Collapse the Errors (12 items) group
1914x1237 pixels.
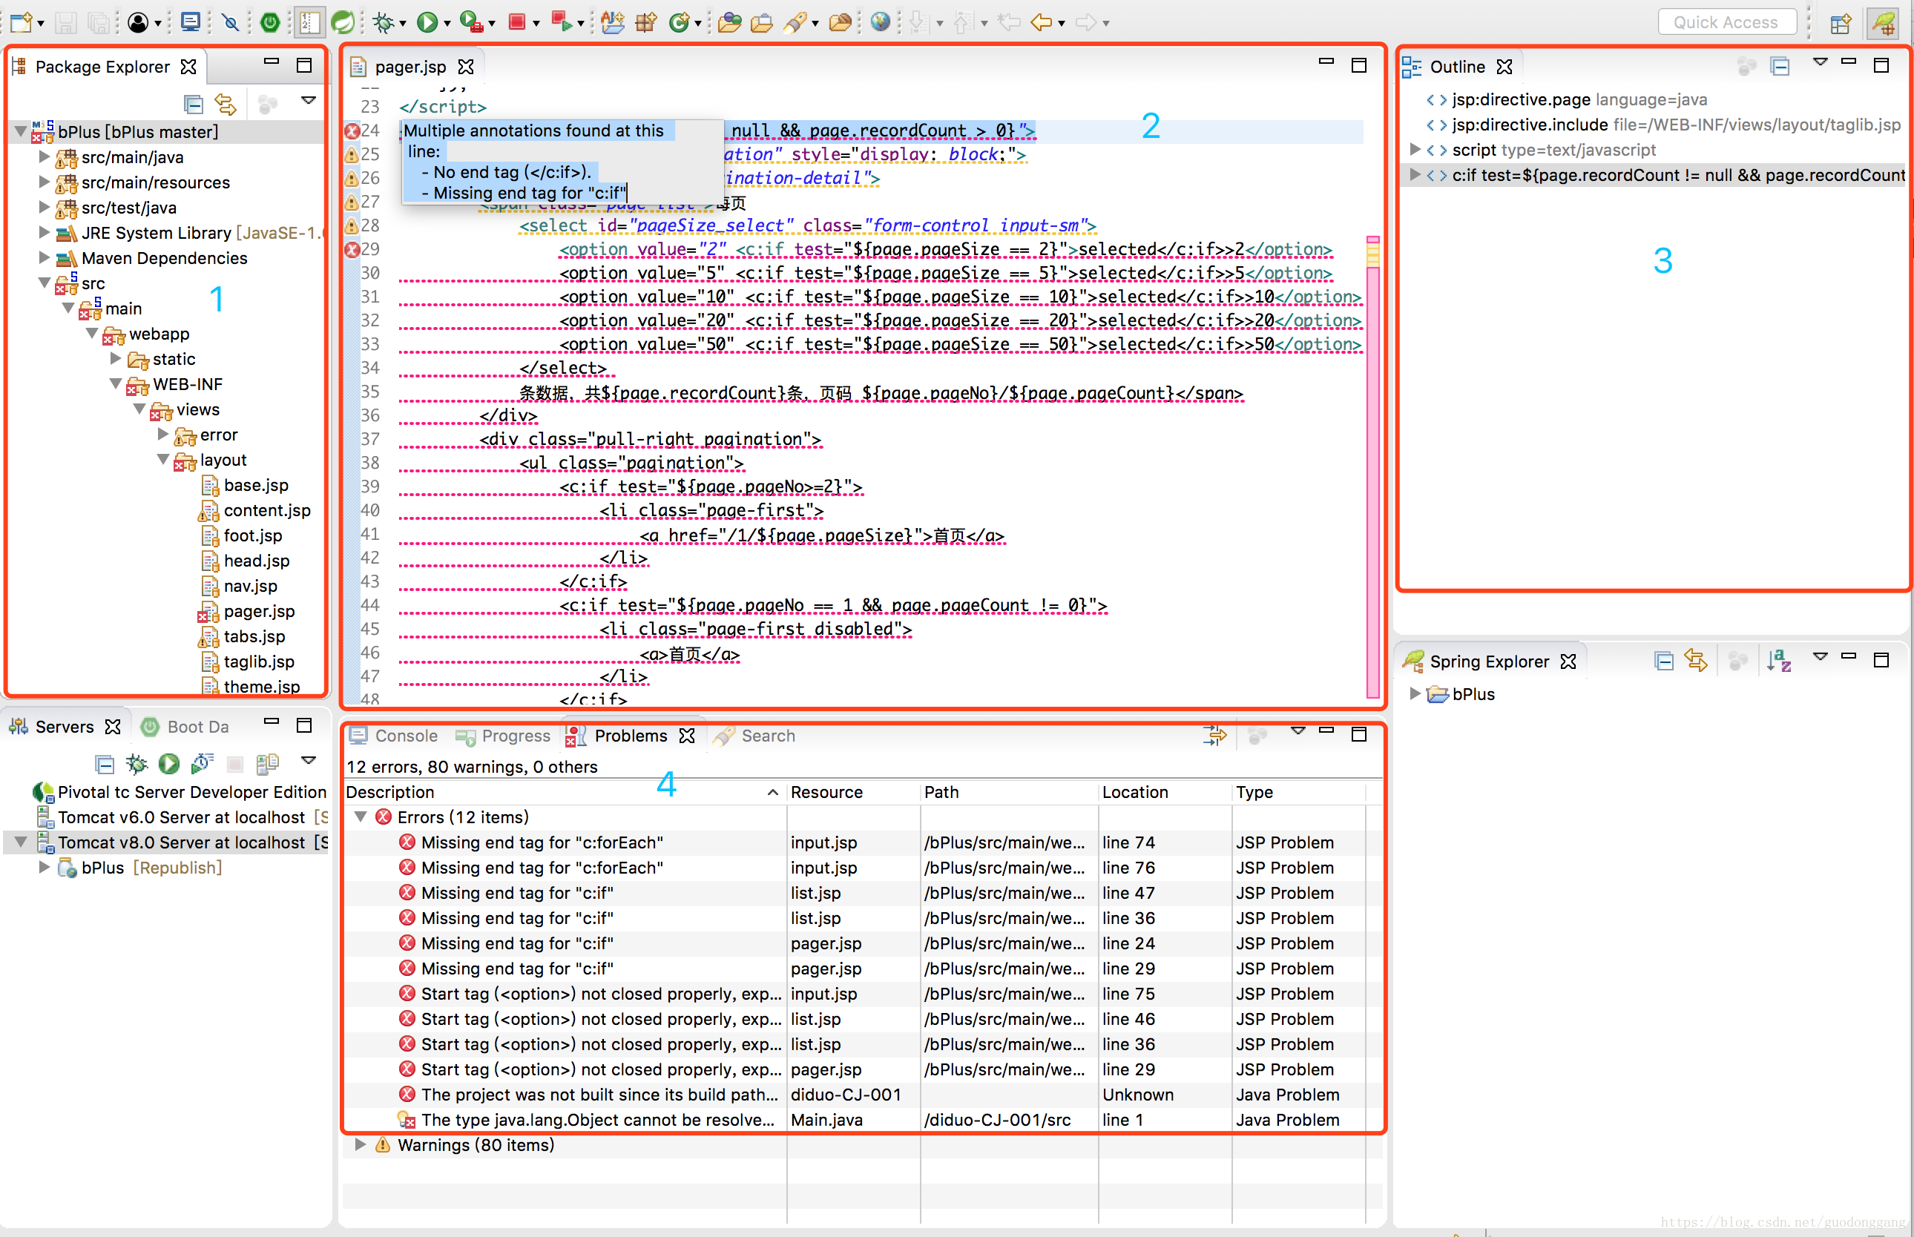(361, 817)
